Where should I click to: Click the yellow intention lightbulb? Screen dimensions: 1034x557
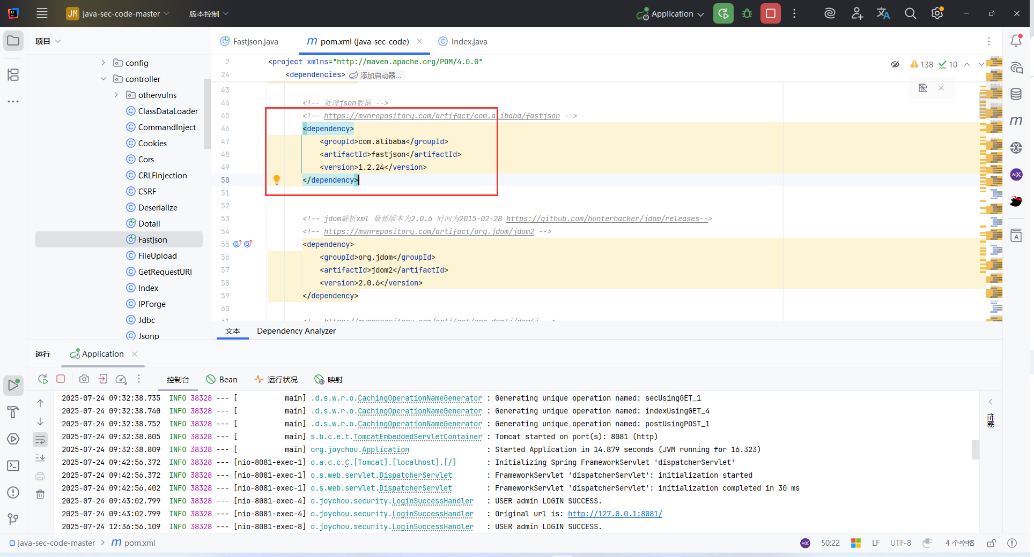coord(277,180)
